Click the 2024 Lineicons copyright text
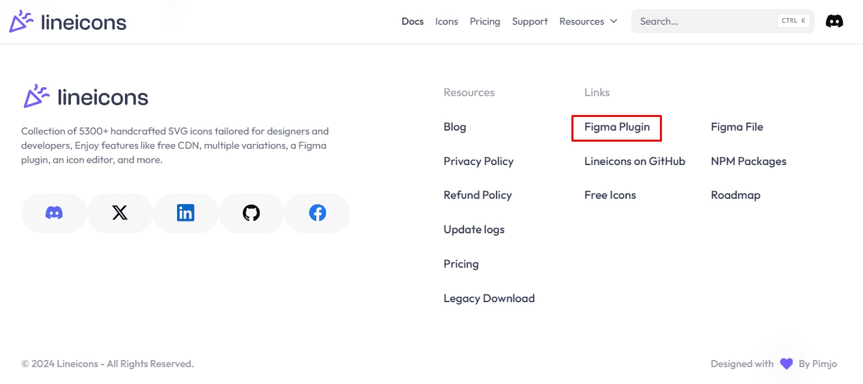The width and height of the screenshot is (863, 384). coord(107,364)
